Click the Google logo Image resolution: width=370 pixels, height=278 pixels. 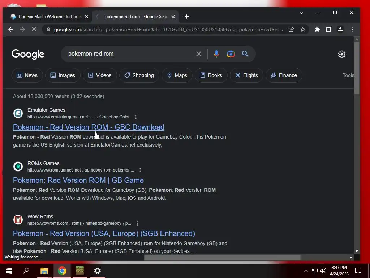coord(28,54)
